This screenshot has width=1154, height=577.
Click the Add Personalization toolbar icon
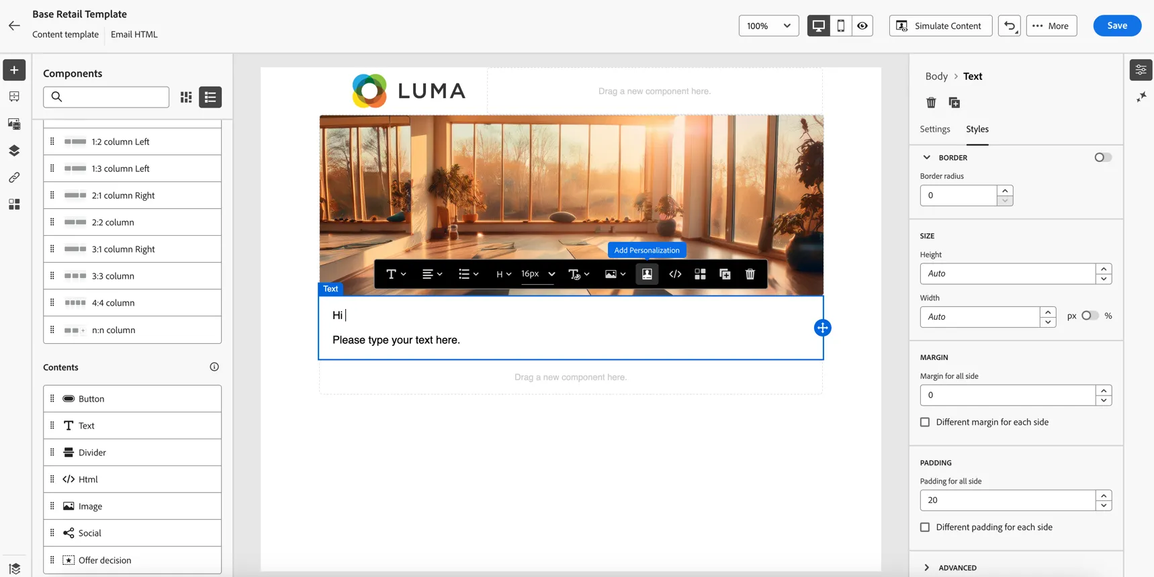tap(647, 274)
